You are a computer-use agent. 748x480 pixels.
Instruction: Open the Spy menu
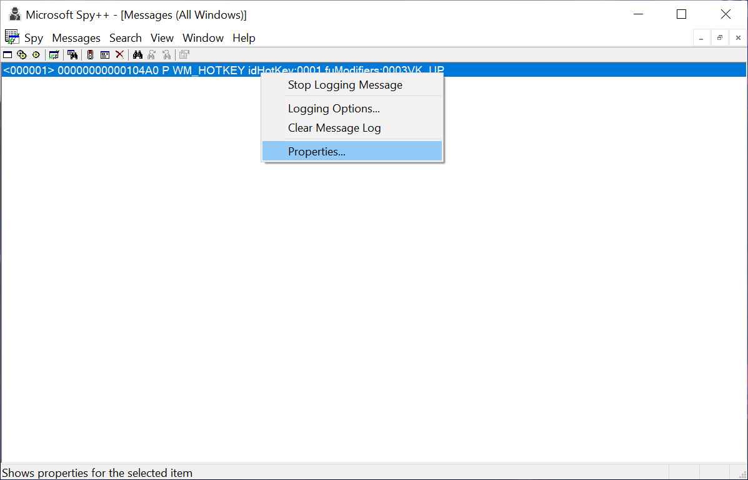point(34,38)
